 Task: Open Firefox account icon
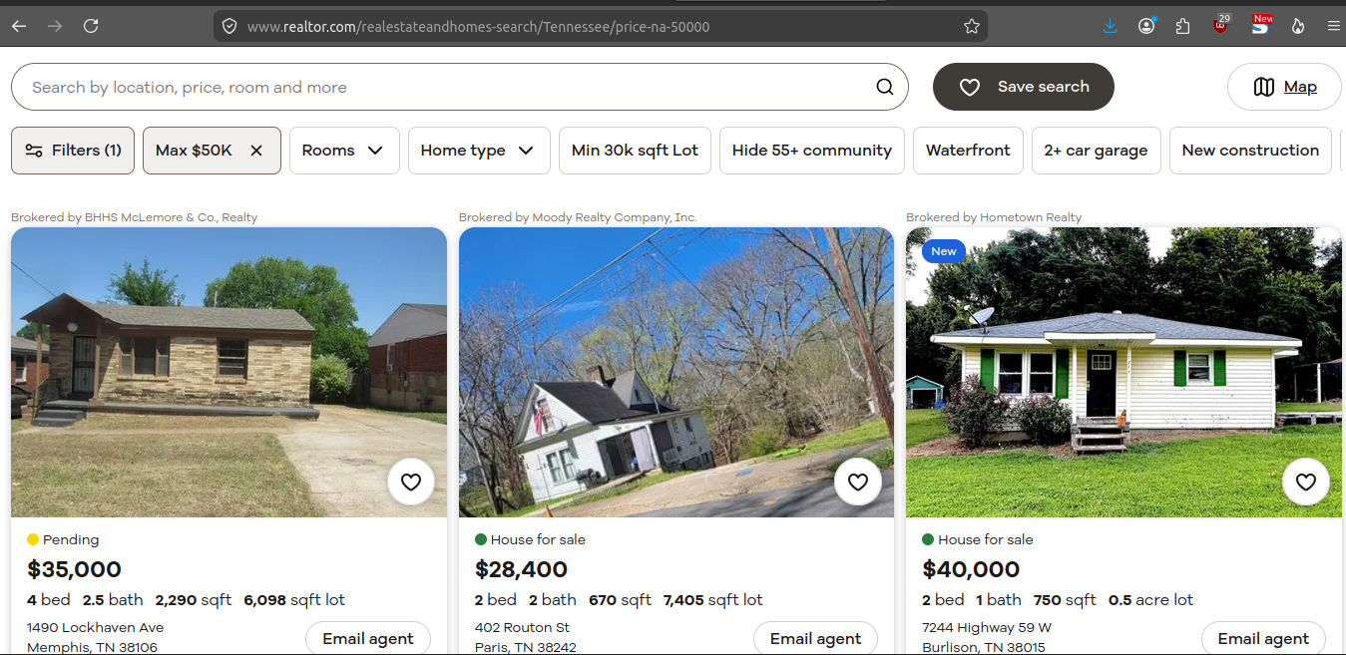pyautogui.click(x=1146, y=26)
